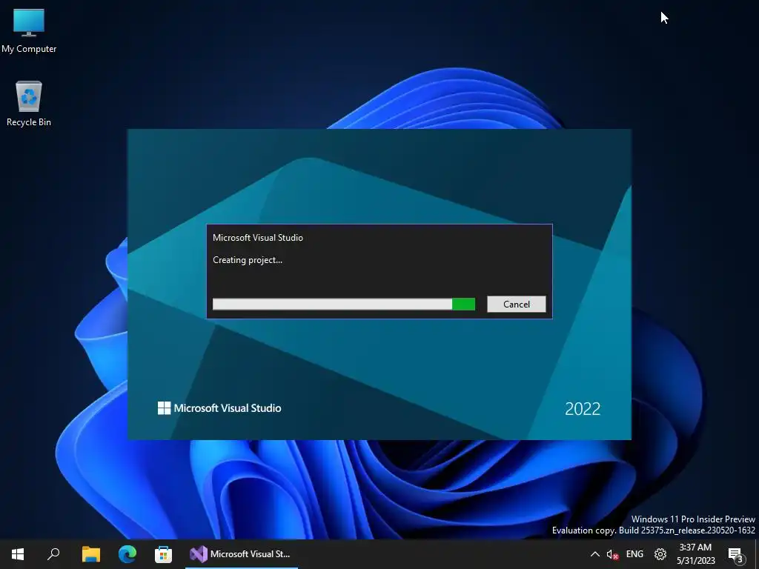Click the 2022 version label on splash
Image resolution: width=759 pixels, height=569 pixels.
tap(583, 409)
